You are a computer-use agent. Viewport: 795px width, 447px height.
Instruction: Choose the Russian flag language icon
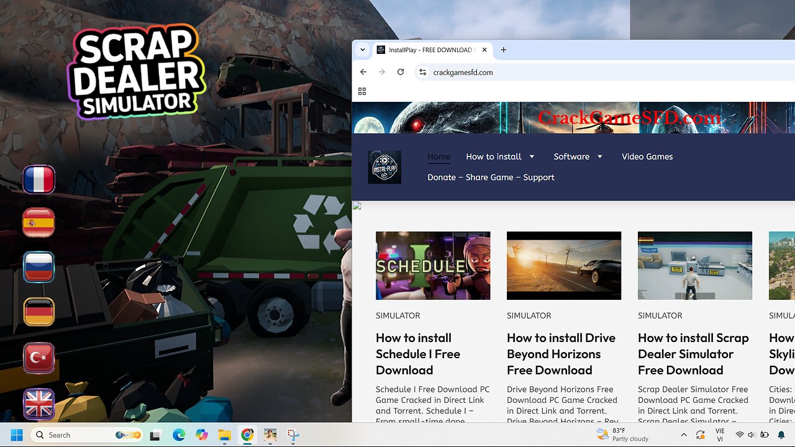[x=39, y=267]
